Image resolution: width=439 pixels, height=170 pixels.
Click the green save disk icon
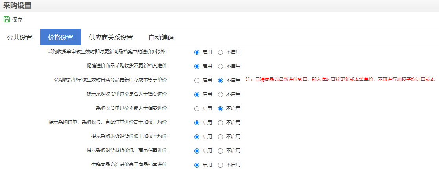tap(6, 19)
